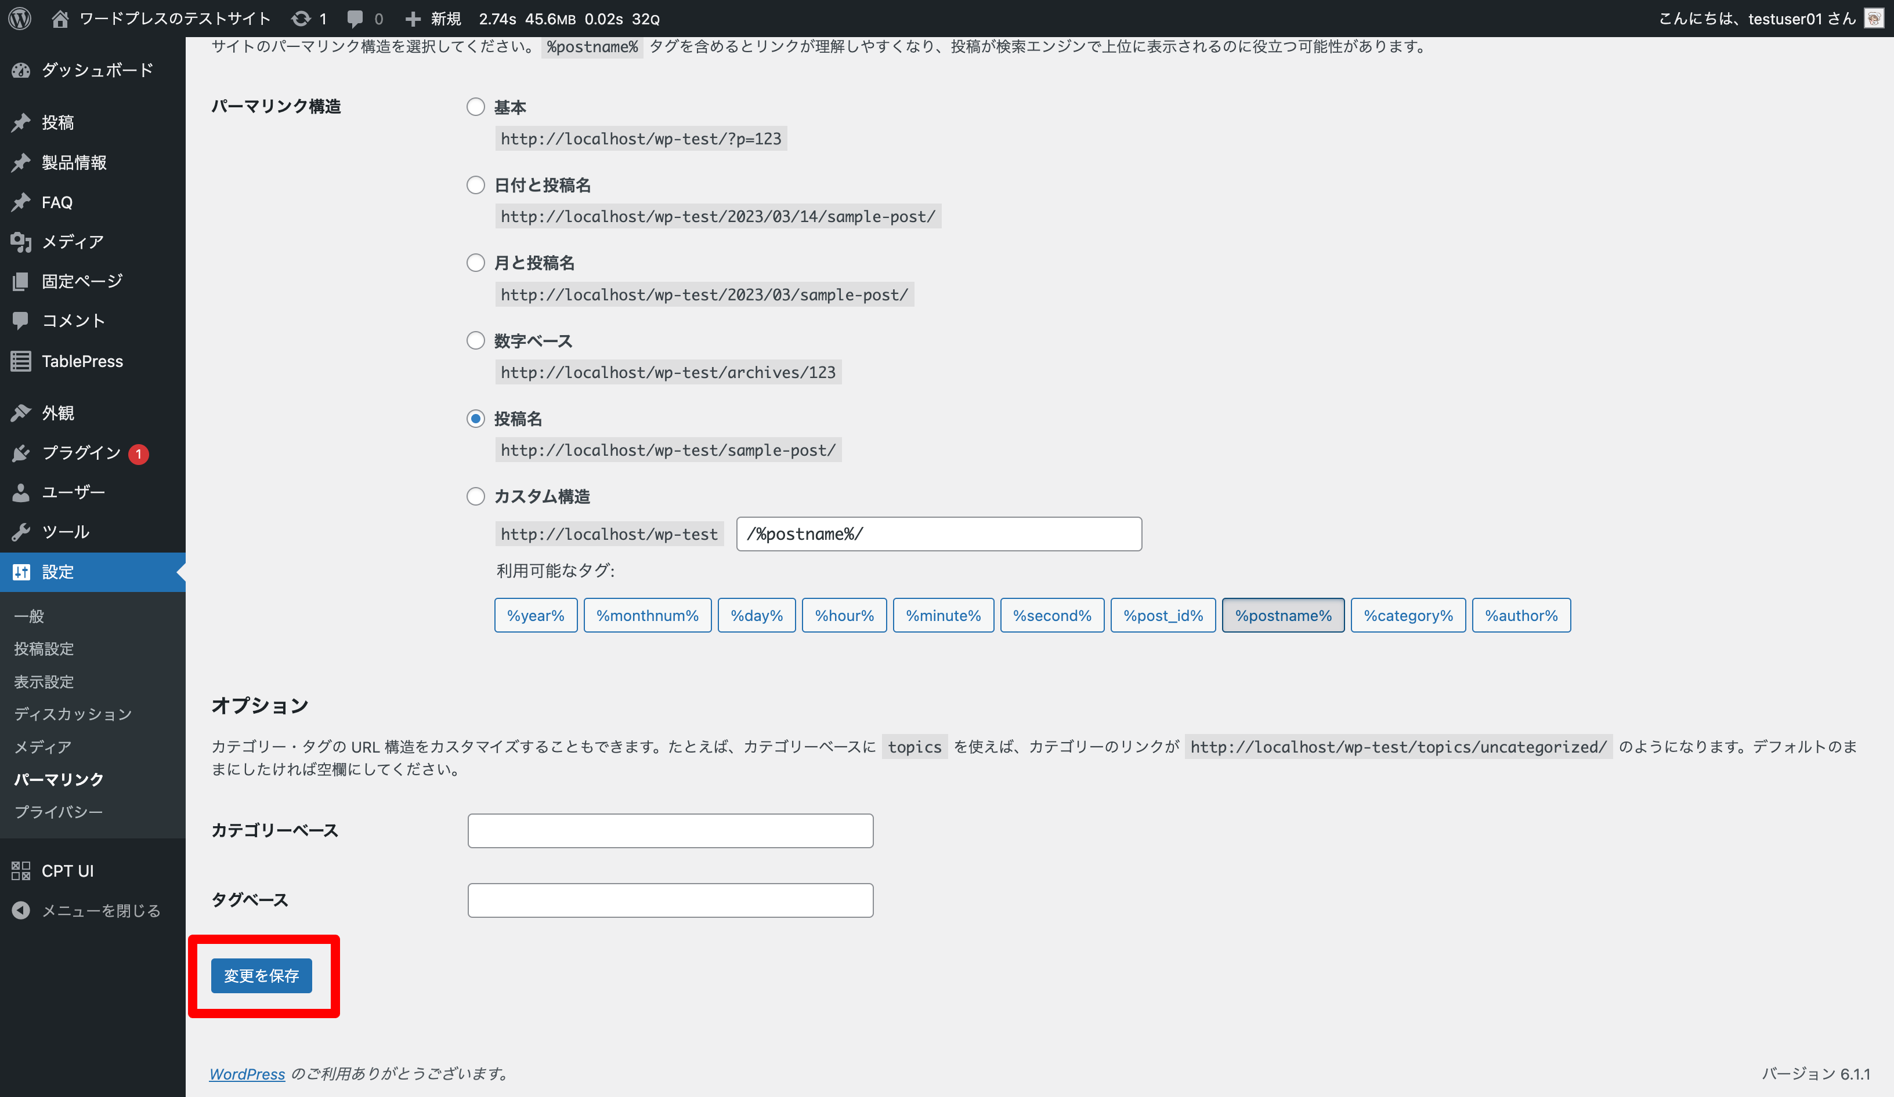Click the タグベース input field
Image resolution: width=1894 pixels, height=1097 pixels.
point(670,900)
